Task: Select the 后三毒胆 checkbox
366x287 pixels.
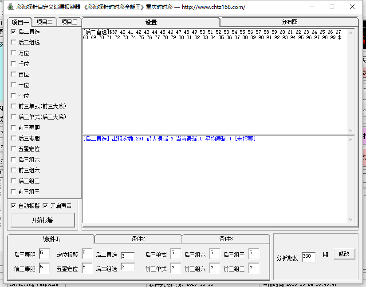Action: pos(13,139)
